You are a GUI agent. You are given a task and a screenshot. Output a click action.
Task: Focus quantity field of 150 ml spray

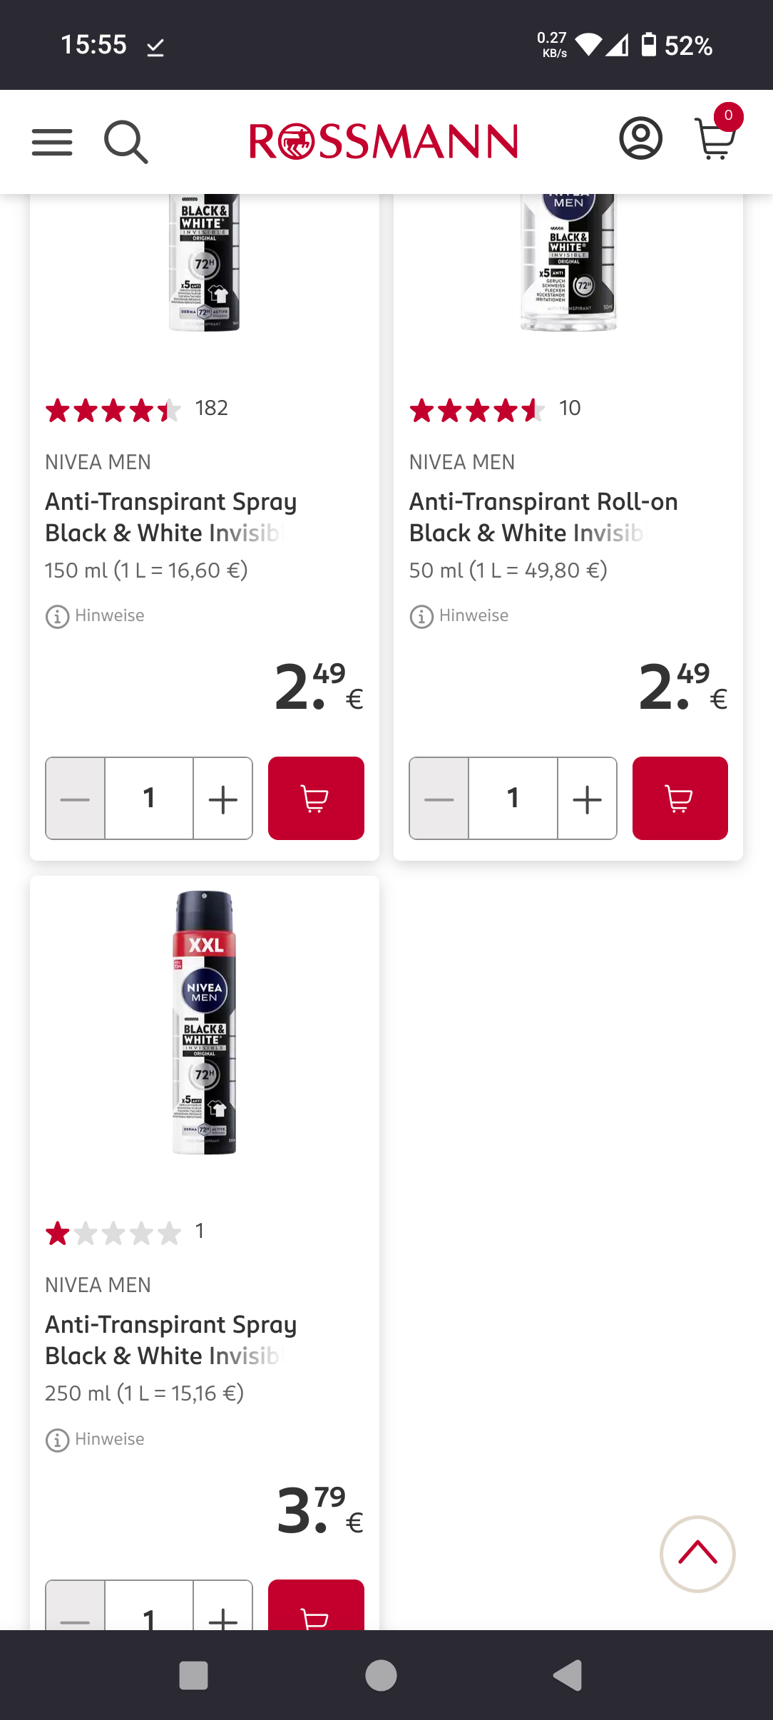149,798
